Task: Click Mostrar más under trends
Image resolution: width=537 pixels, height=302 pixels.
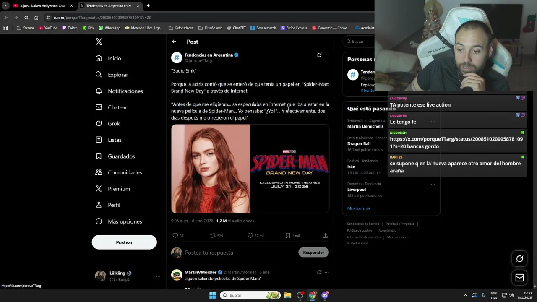Action: click(x=359, y=208)
